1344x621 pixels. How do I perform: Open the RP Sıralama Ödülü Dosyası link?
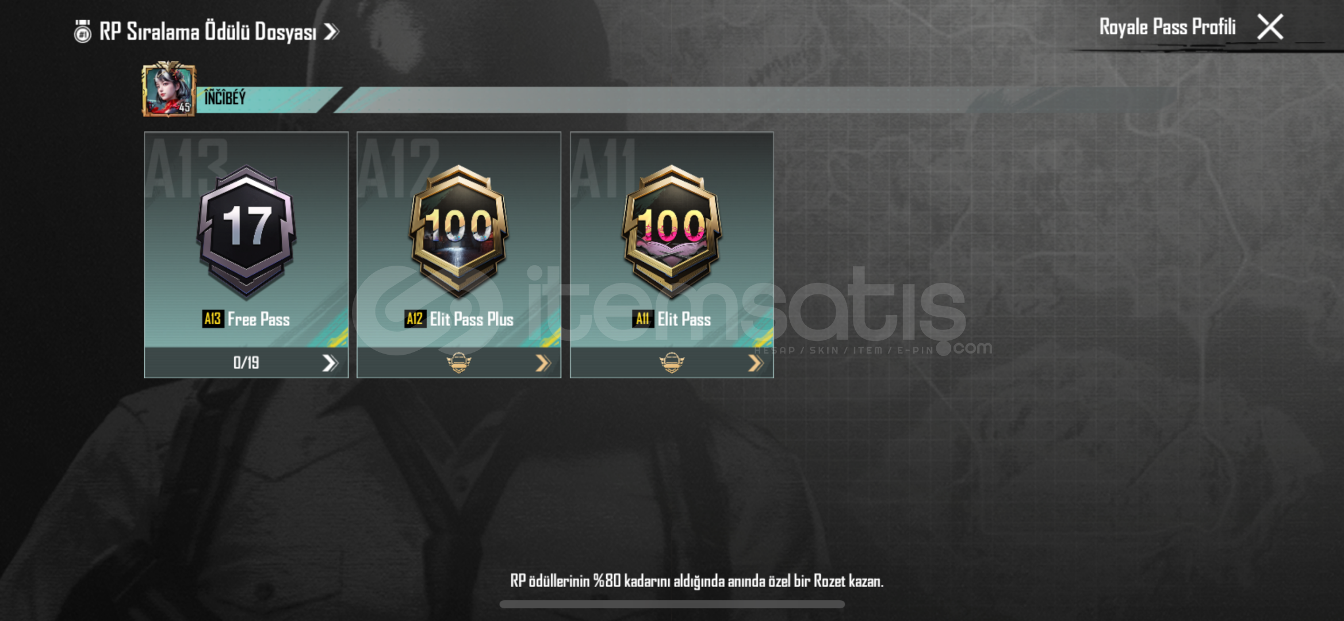(208, 32)
